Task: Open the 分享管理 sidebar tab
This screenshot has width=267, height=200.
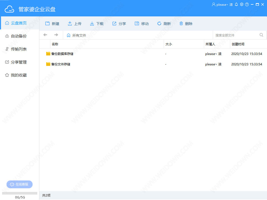Action: pyautogui.click(x=20, y=62)
